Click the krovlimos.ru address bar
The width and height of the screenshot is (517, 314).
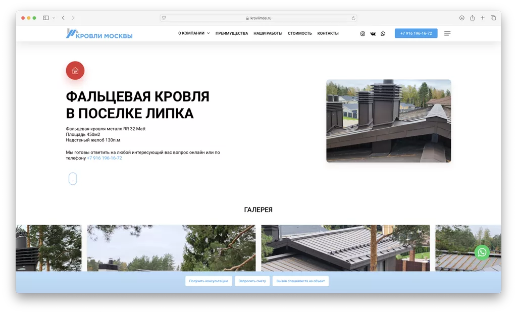click(x=258, y=18)
